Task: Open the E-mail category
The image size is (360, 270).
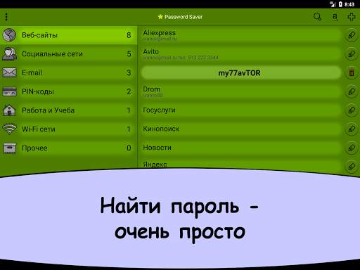Action: pos(68,72)
